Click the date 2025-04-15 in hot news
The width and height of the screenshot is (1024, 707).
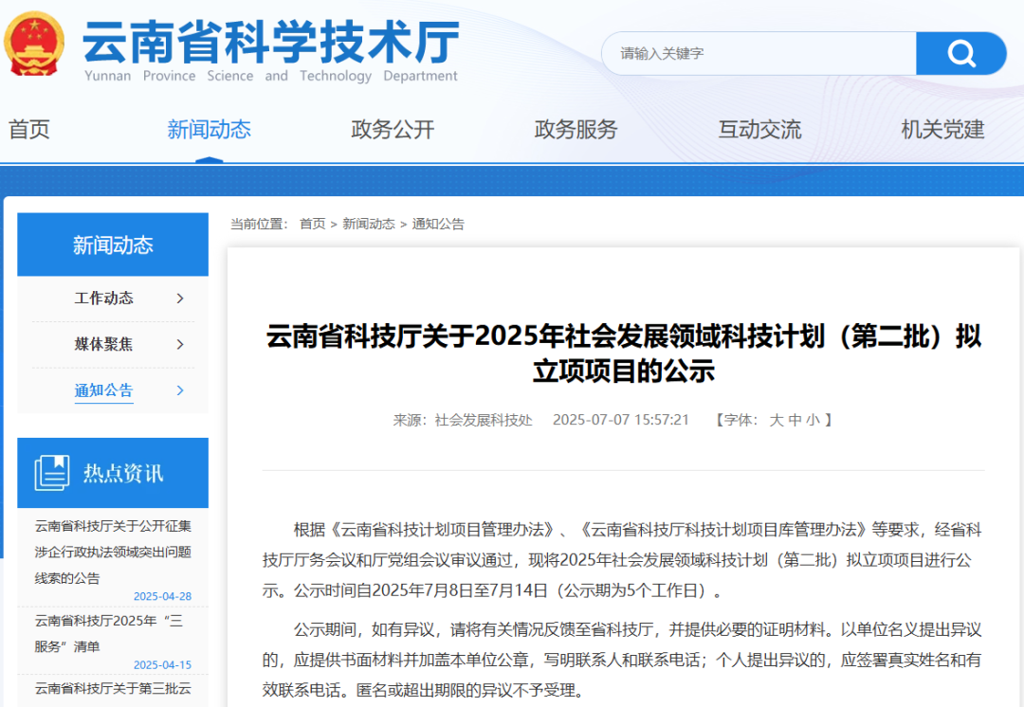point(163,664)
